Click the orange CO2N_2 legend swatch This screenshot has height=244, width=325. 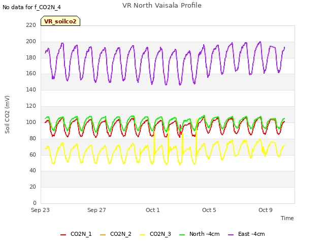click(x=103, y=234)
